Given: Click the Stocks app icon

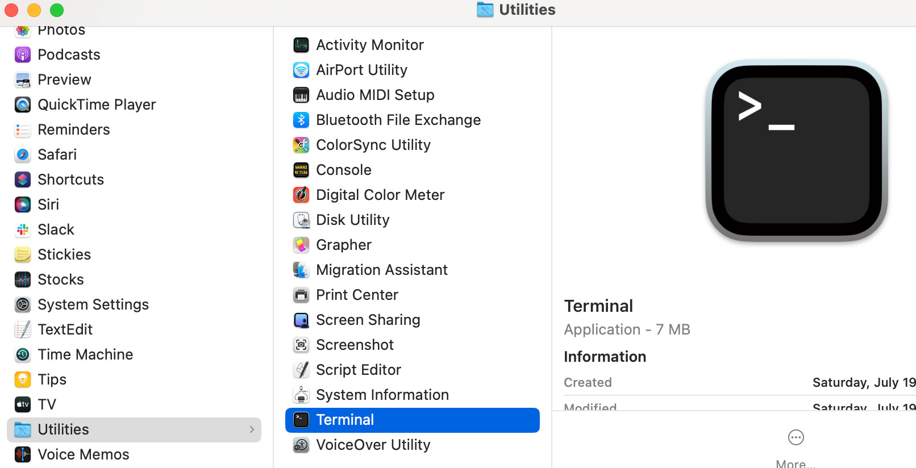Looking at the screenshot, I should [x=23, y=279].
